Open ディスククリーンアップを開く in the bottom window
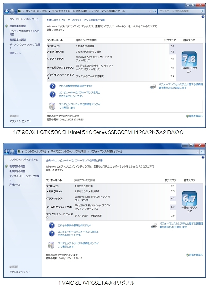This screenshot has height=288, width=208. tap(25, 178)
